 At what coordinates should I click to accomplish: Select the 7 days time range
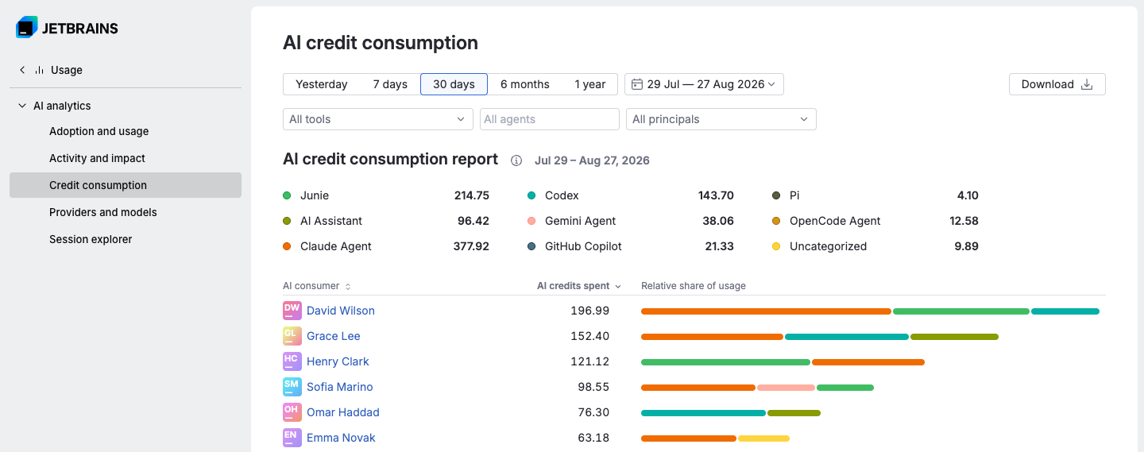point(390,84)
